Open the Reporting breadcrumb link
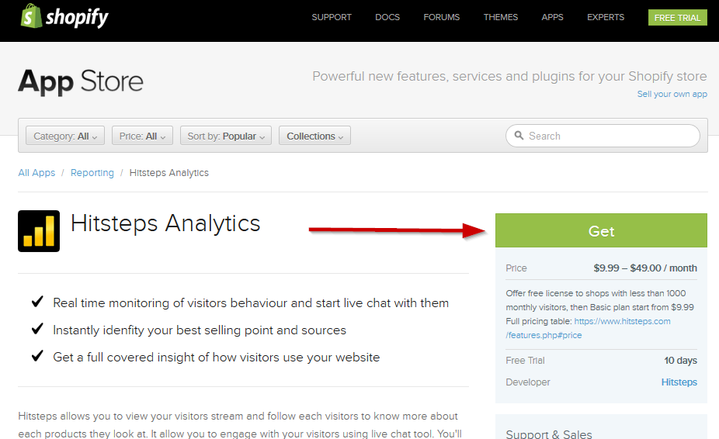Image resolution: width=719 pixels, height=439 pixels. click(92, 173)
